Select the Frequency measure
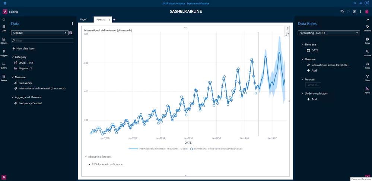Image resolution: width=372 pixels, height=181 pixels. [23, 83]
